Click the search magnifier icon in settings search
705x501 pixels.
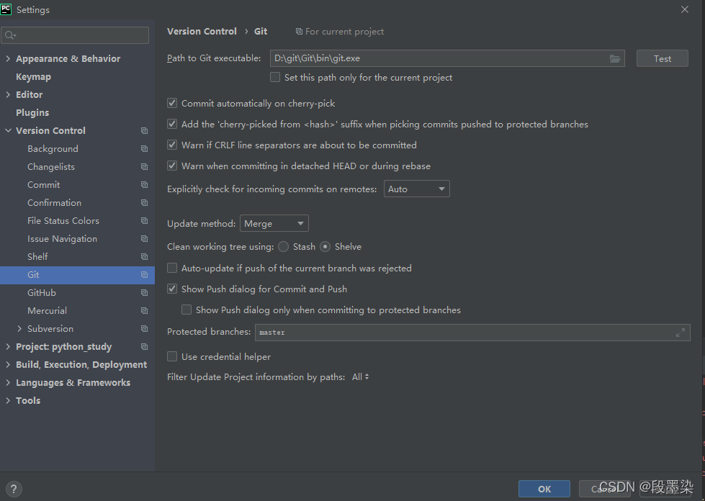pyautogui.click(x=10, y=35)
